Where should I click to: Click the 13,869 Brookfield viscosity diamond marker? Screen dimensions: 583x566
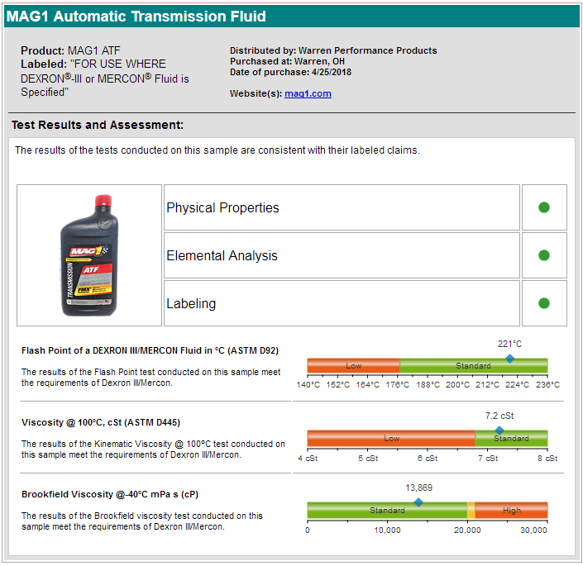[x=418, y=502]
